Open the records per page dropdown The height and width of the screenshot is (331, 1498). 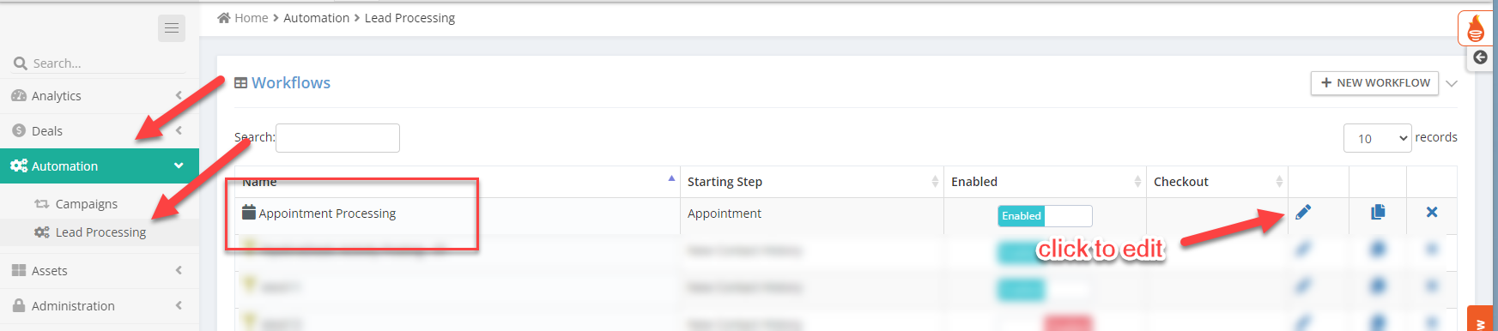coord(1377,138)
